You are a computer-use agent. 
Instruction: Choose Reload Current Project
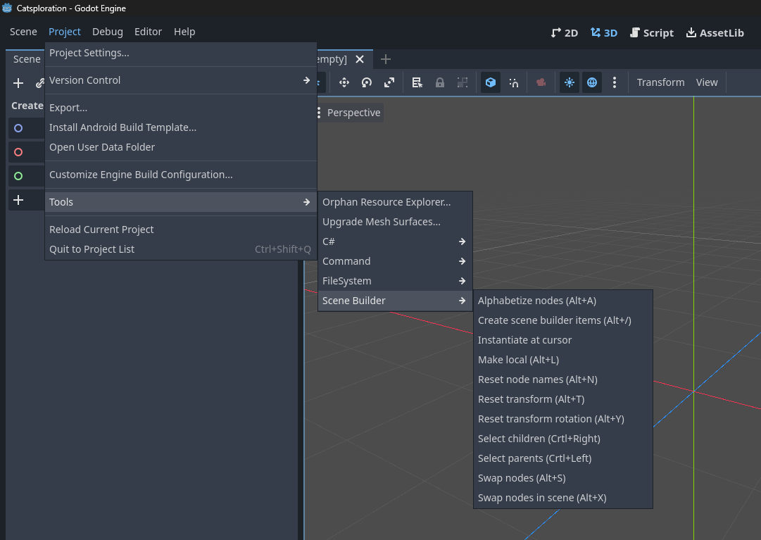[180, 230]
